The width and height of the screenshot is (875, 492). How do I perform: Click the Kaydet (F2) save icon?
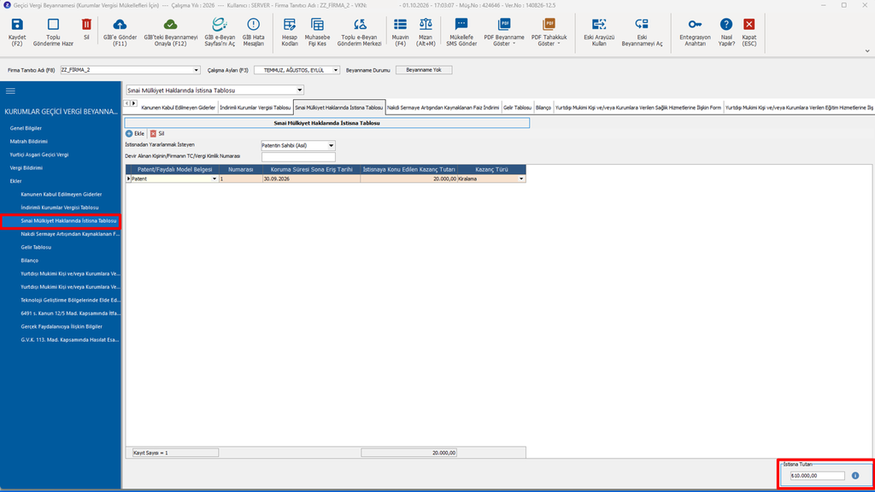[x=17, y=25]
